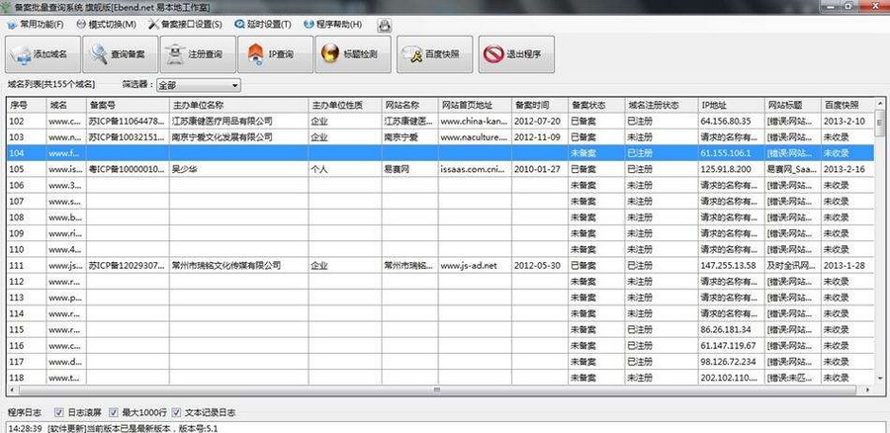This screenshot has height=433, width=890.
Task: Sort by the IP地址 column header
Action: [731, 106]
